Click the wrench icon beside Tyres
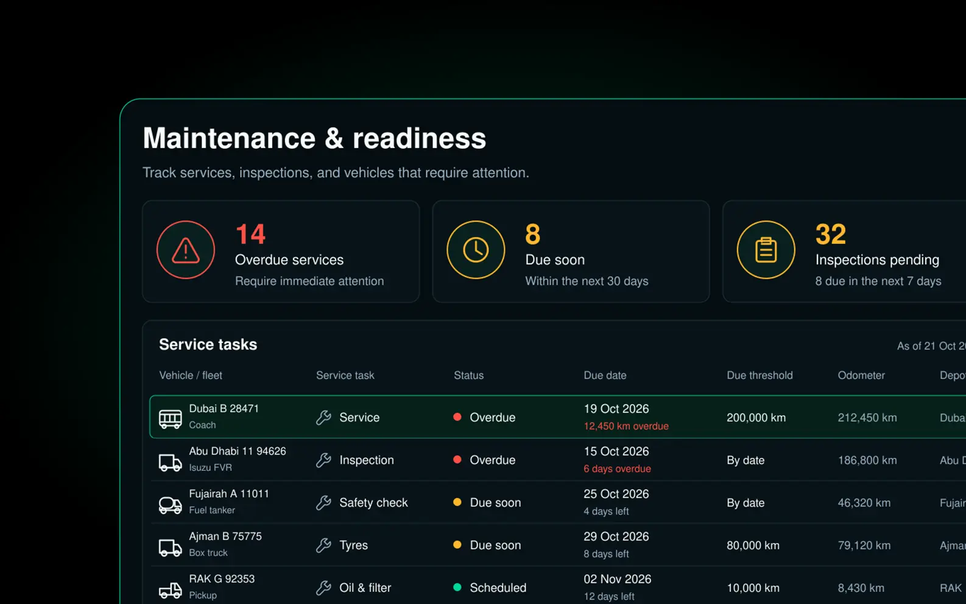 (x=323, y=545)
